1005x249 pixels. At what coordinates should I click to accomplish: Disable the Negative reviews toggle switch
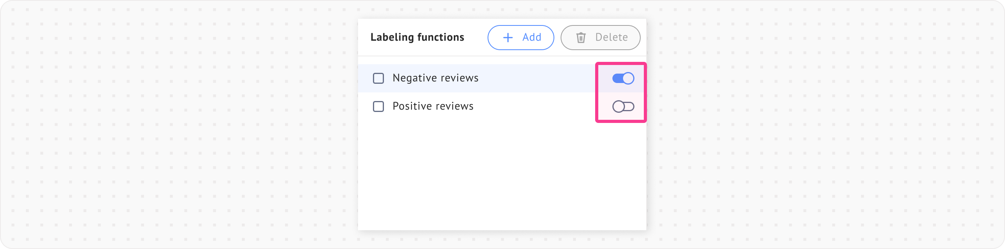tap(623, 78)
